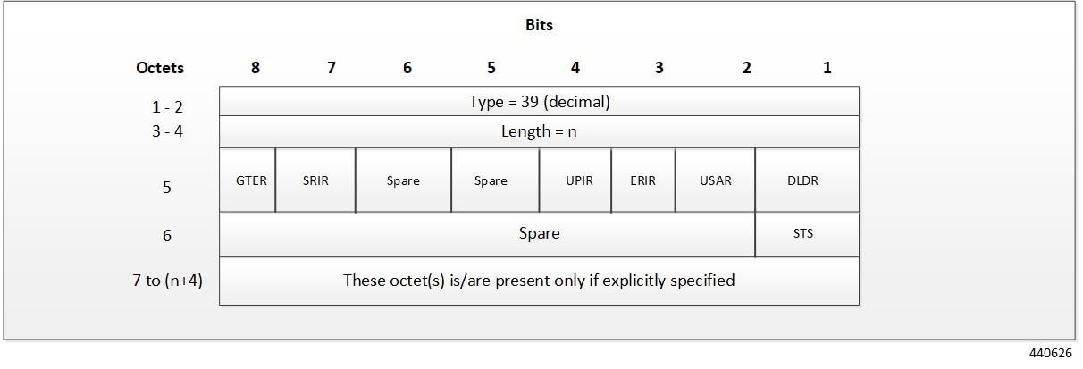Select the Length = n row
Viewport: 1083px width, 369px height.
coord(539,132)
